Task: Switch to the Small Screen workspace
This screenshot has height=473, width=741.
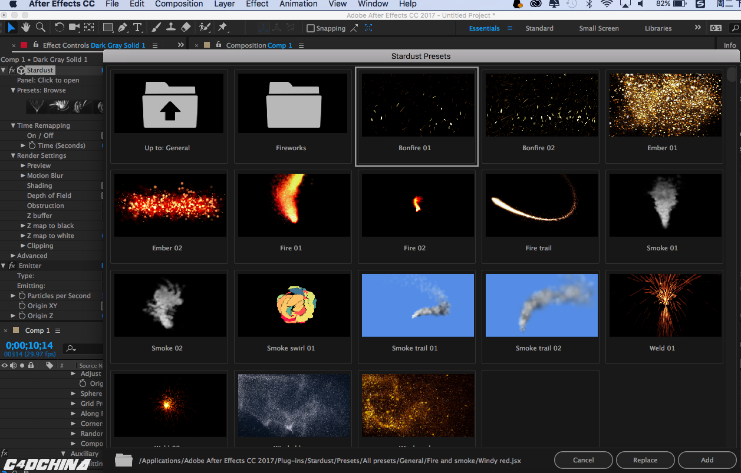Action: point(599,28)
